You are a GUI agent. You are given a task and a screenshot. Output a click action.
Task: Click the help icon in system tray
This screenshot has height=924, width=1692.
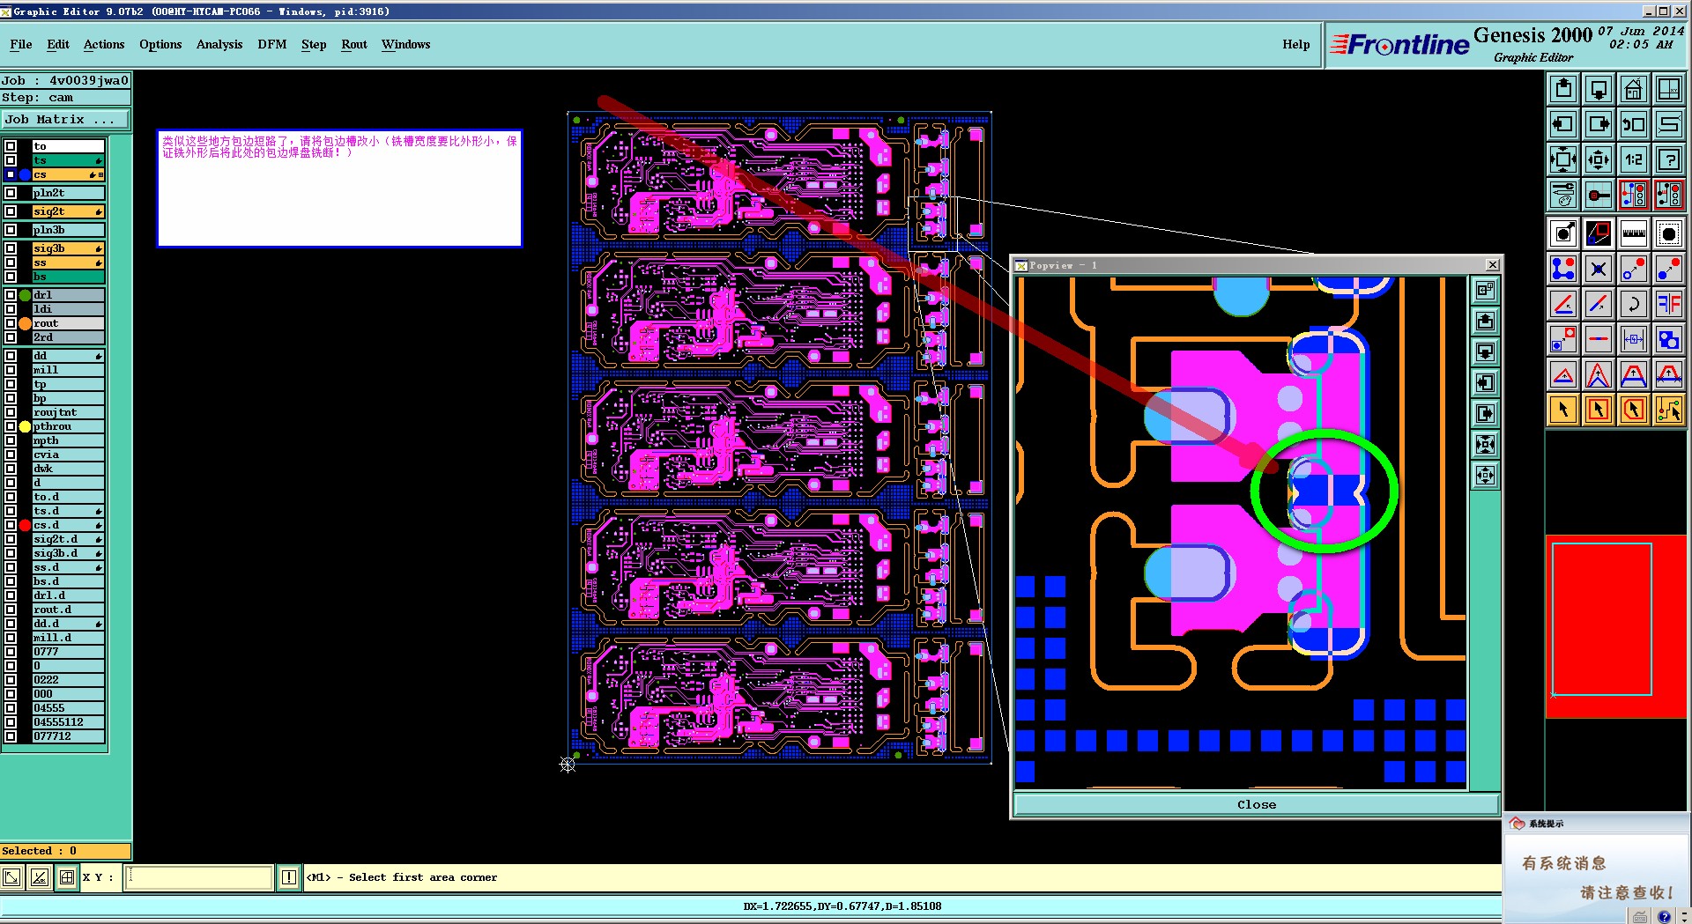pos(1664,916)
